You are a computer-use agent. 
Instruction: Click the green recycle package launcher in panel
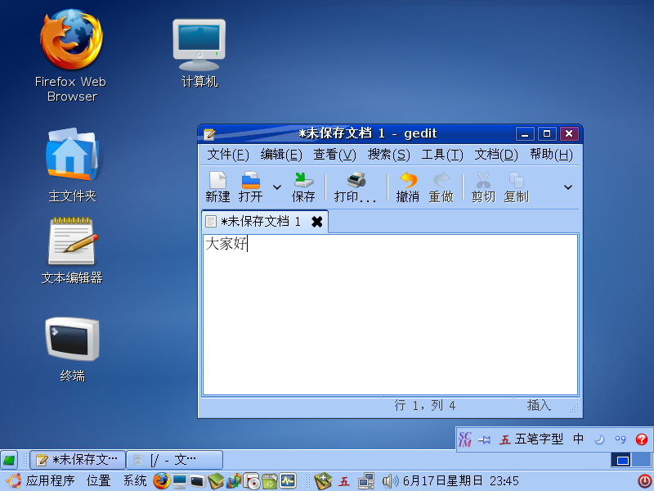pyautogui.click(x=271, y=481)
